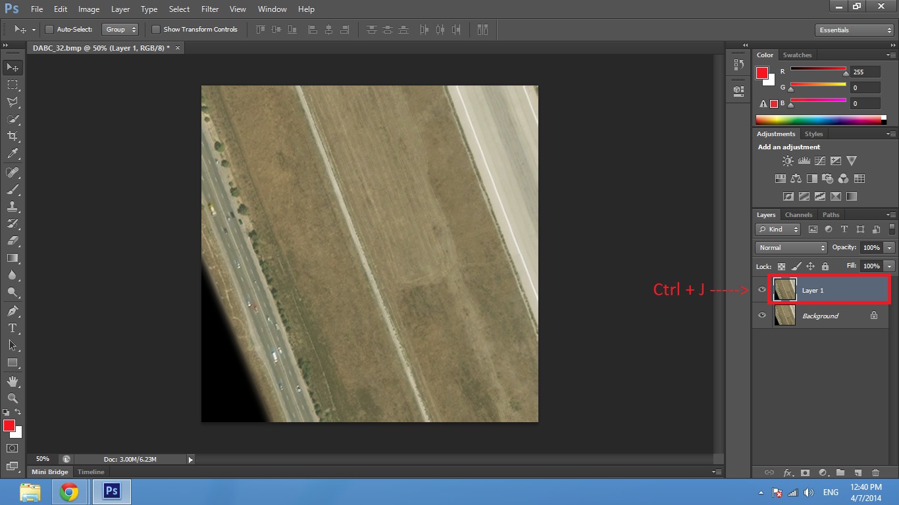Enable the Auto-Select checkbox
The height and width of the screenshot is (505, 899).
49,30
